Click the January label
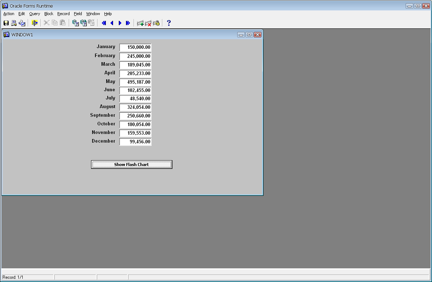The width and height of the screenshot is (432, 282). [106, 47]
